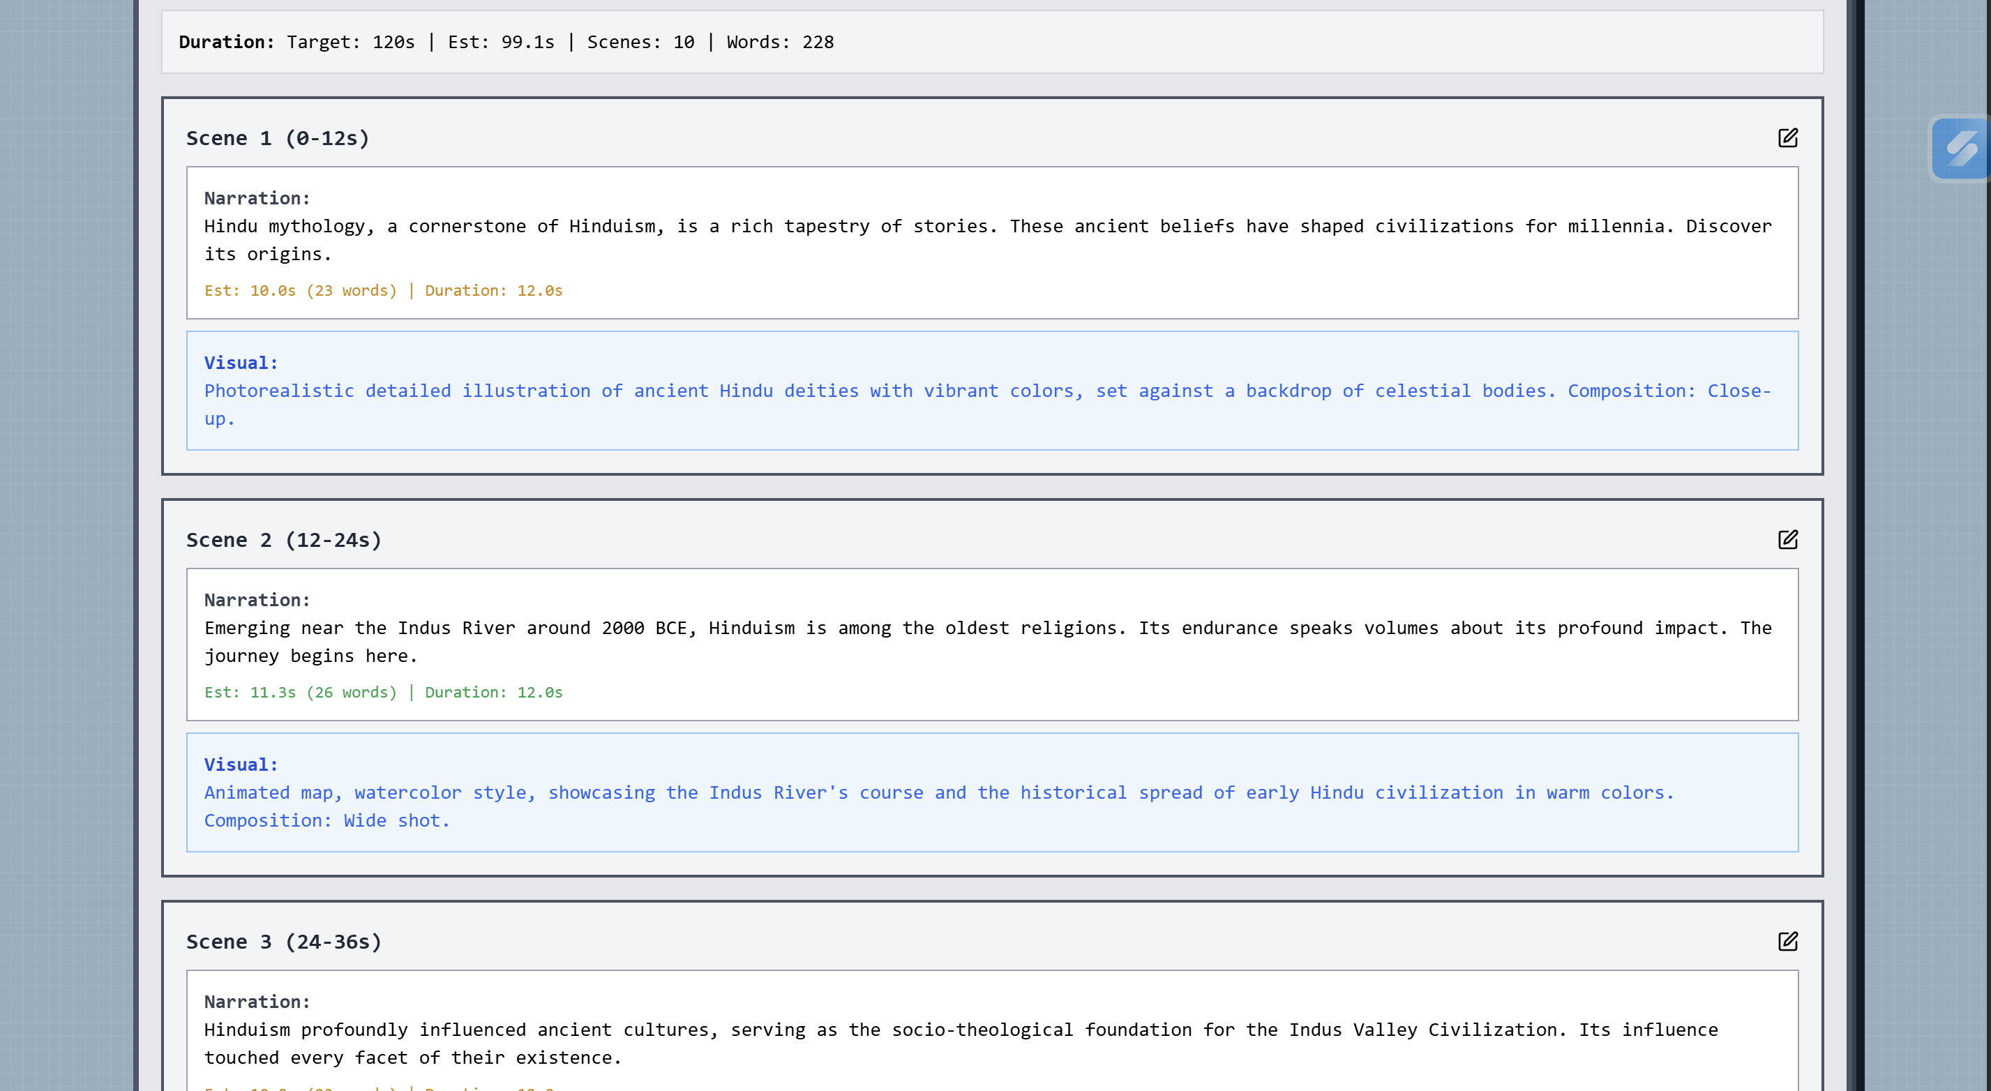Open the floating blue widget at the right edge

coord(1960,148)
